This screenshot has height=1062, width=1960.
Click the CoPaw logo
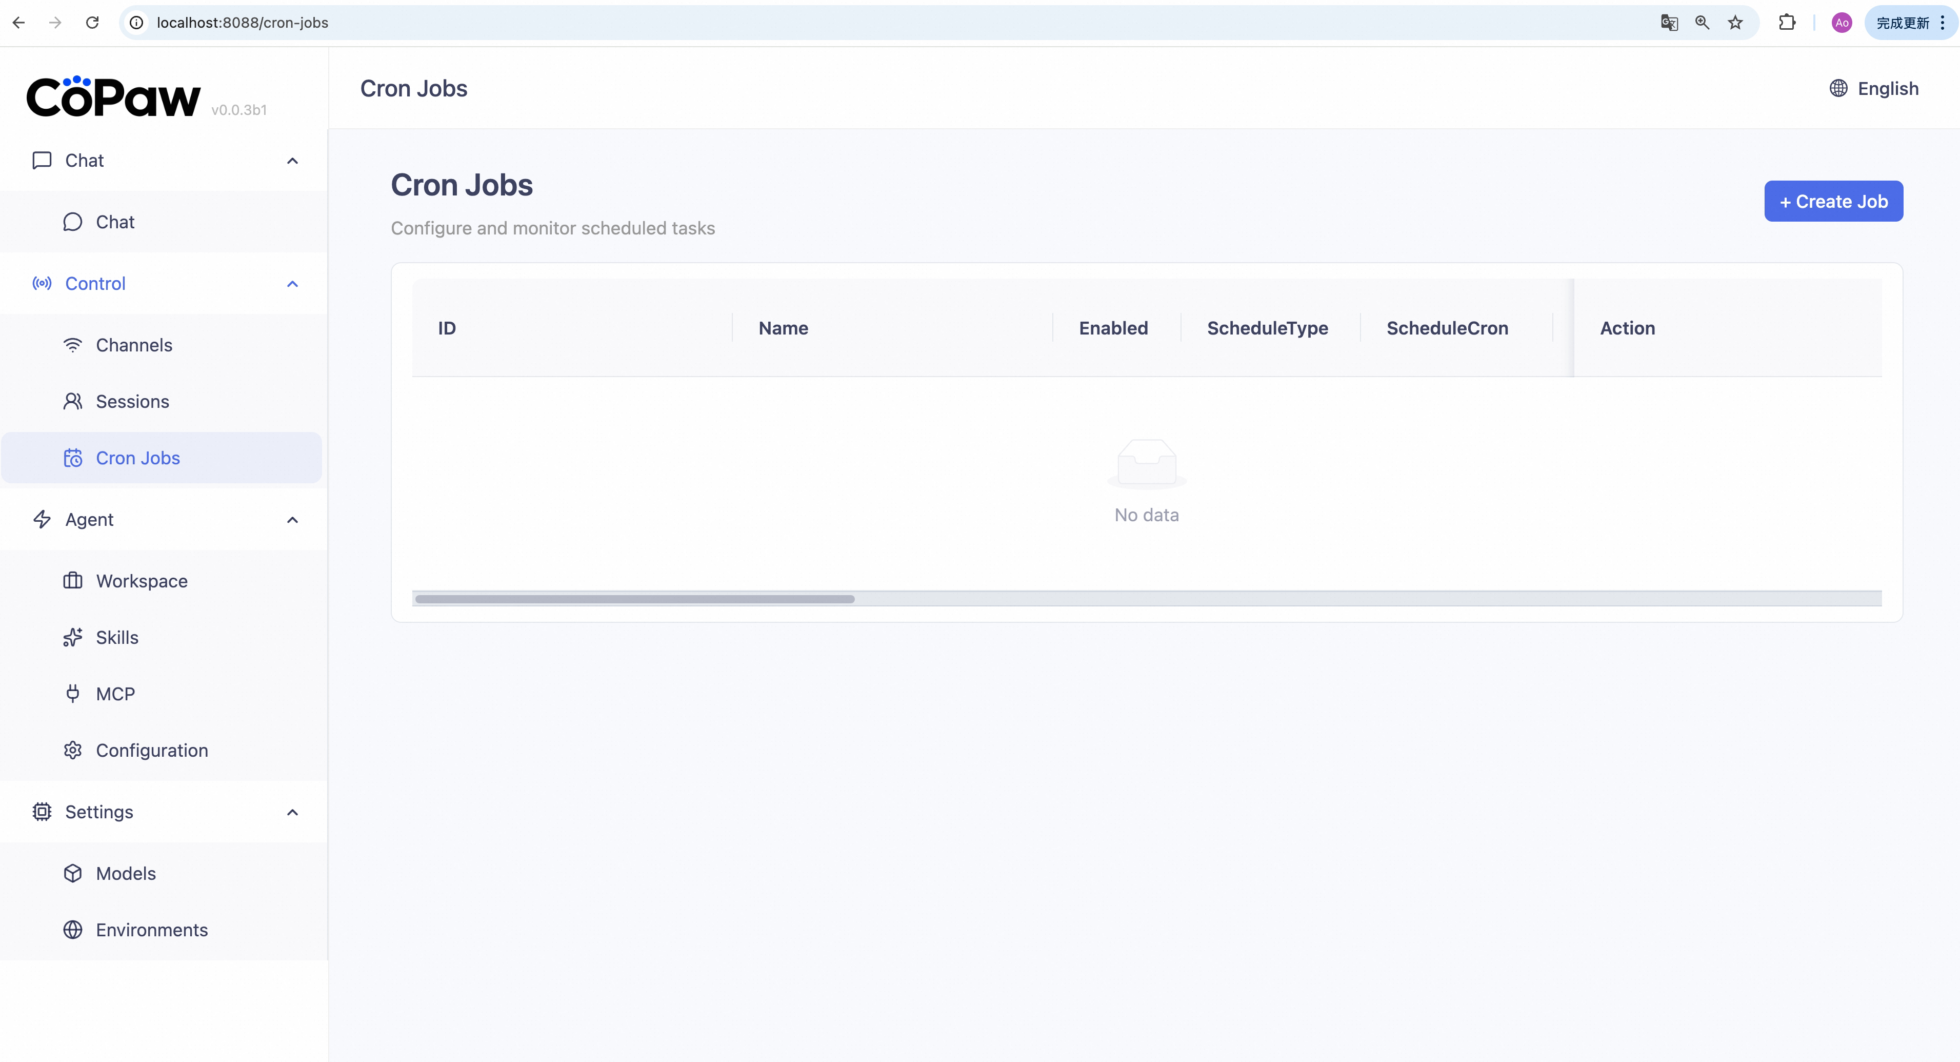pos(113,96)
